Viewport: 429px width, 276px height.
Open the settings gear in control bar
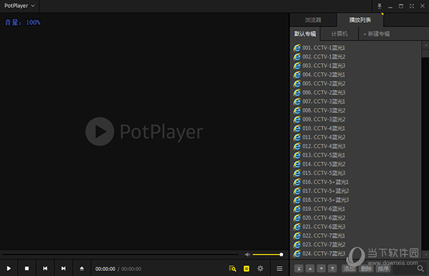260,269
